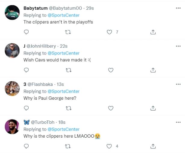Reply to the 'Why is Paul George here?' tweet

tap(26, 108)
